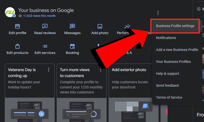Image resolution: width=204 pixels, height=122 pixels.
Task: Open the Messages chat icon
Action: [x=72, y=26]
